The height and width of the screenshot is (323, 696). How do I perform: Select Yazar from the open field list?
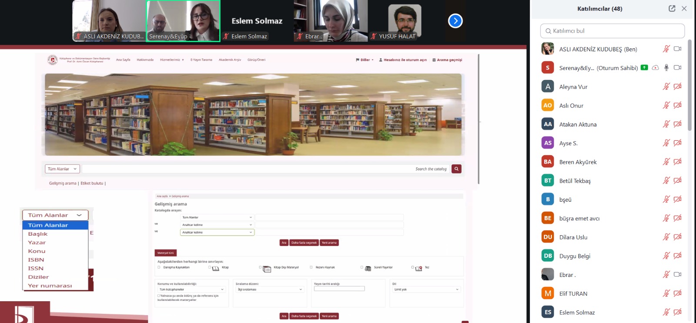37,243
